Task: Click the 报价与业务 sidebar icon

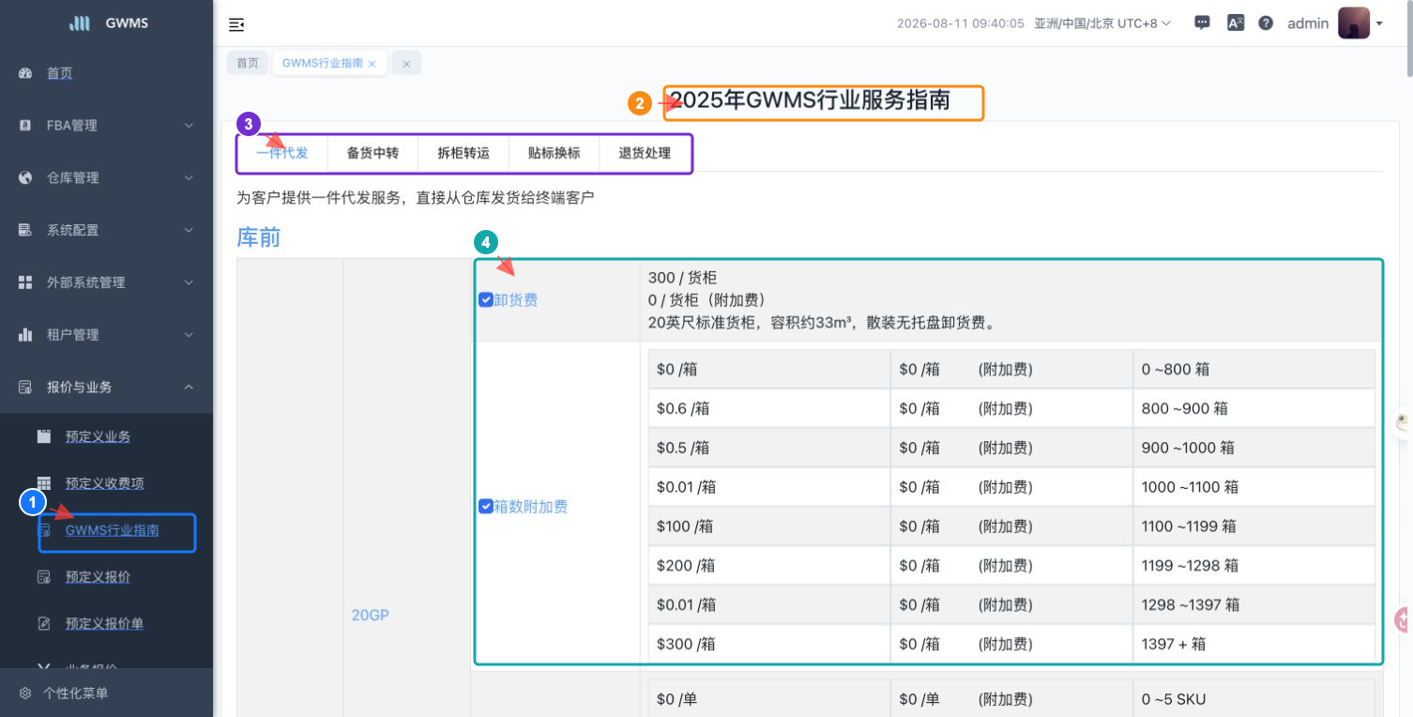Action: (x=25, y=387)
